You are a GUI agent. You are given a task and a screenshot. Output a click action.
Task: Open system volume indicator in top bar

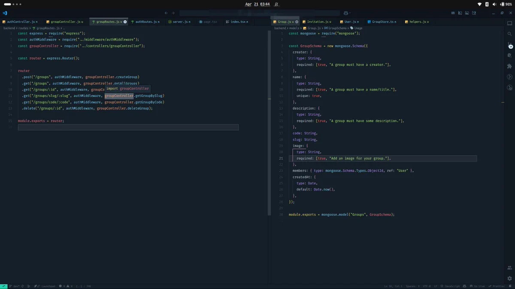coord(494,4)
